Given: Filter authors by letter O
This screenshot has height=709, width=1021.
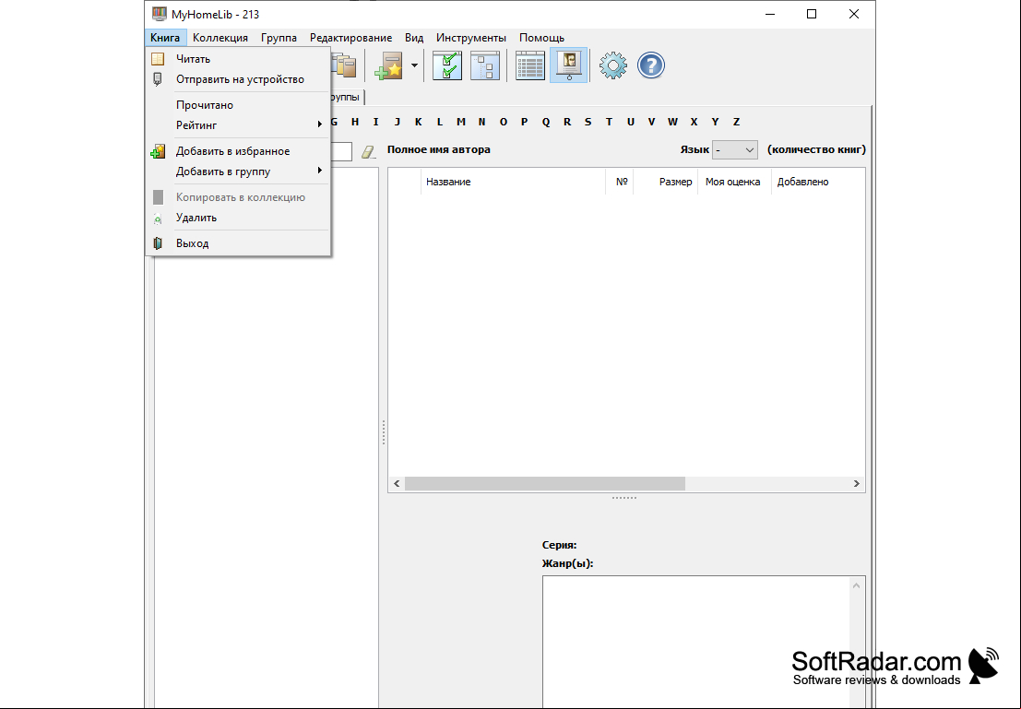Looking at the screenshot, I should pos(504,122).
